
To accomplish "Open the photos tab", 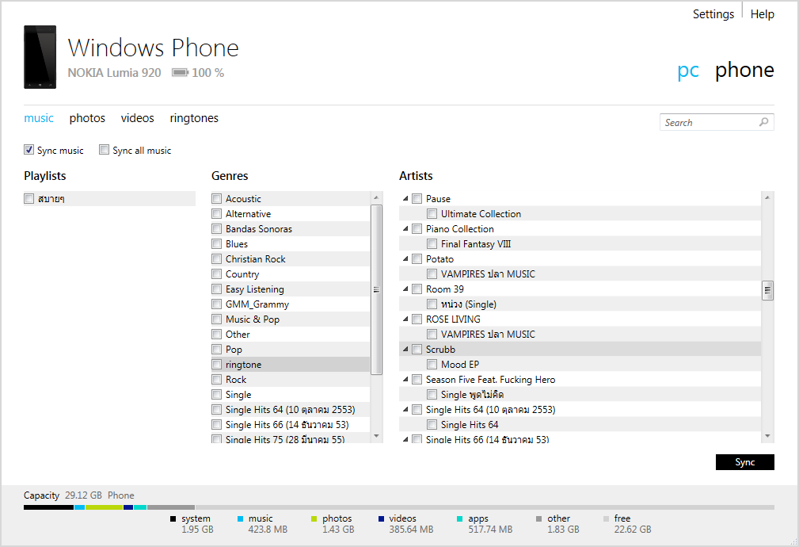I will (x=87, y=118).
